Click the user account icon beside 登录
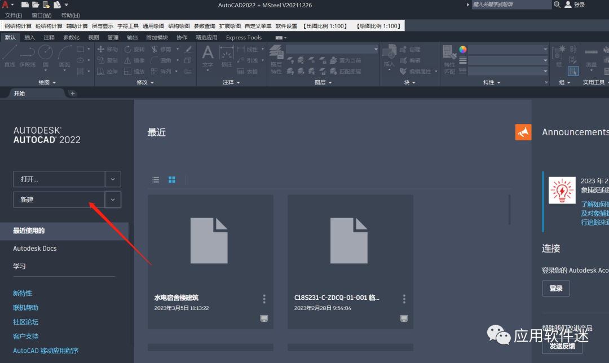Image resolution: width=609 pixels, height=363 pixels. [568, 5]
